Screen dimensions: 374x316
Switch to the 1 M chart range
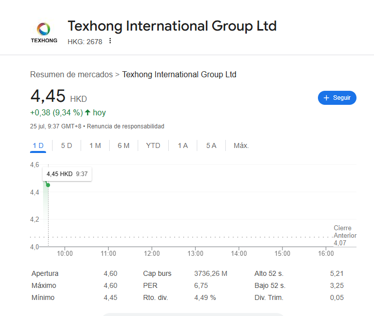point(95,145)
